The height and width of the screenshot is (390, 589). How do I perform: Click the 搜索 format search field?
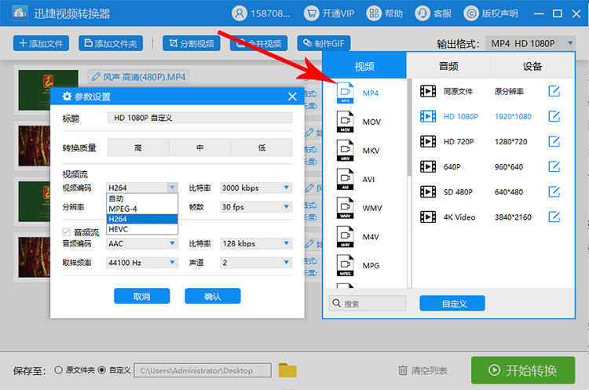368,304
